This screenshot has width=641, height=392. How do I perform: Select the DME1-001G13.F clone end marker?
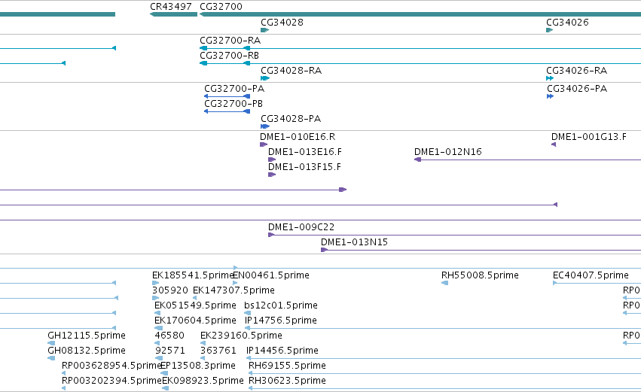554,144
